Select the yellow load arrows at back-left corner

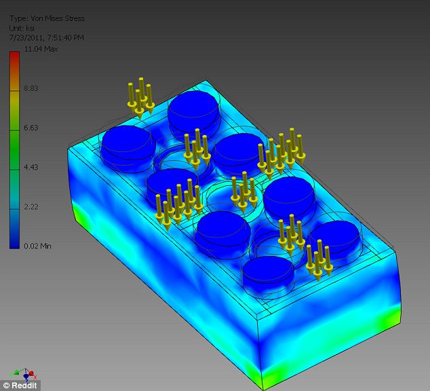(x=140, y=99)
